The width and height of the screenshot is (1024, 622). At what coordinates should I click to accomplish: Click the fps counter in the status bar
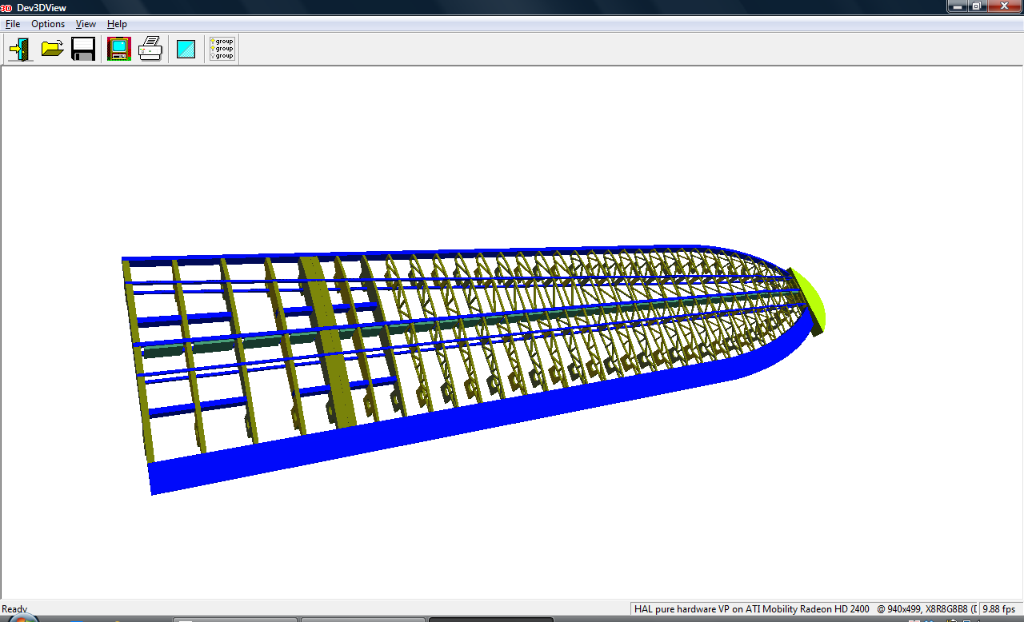(1000, 609)
